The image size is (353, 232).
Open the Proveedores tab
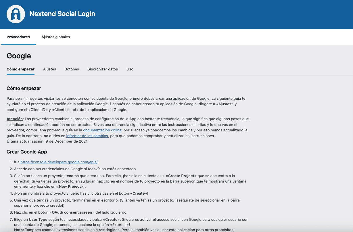coord(18,37)
